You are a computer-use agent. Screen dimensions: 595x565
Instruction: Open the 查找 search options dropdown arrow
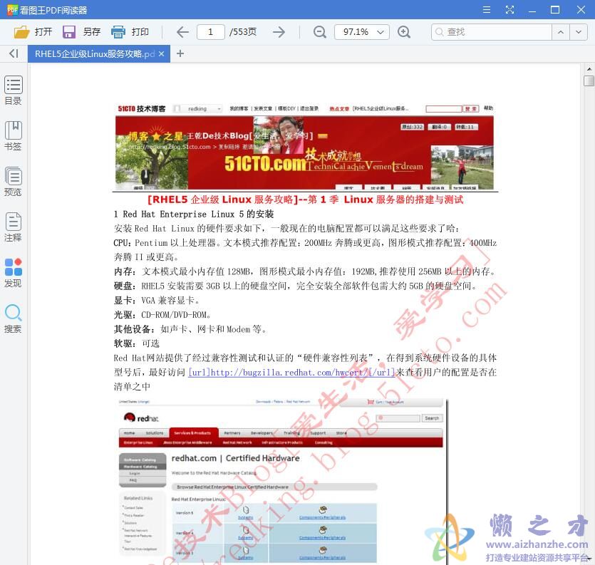(579, 32)
